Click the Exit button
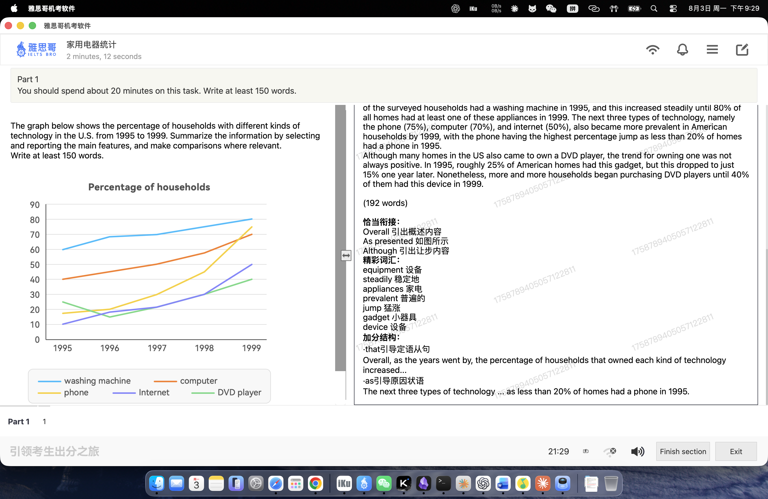The height and width of the screenshot is (499, 768). pyautogui.click(x=736, y=451)
